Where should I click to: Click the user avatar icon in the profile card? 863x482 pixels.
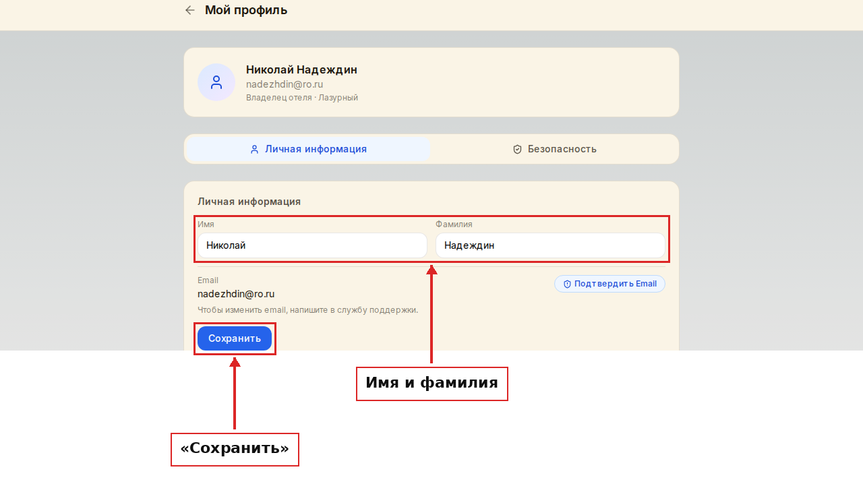coord(216,82)
